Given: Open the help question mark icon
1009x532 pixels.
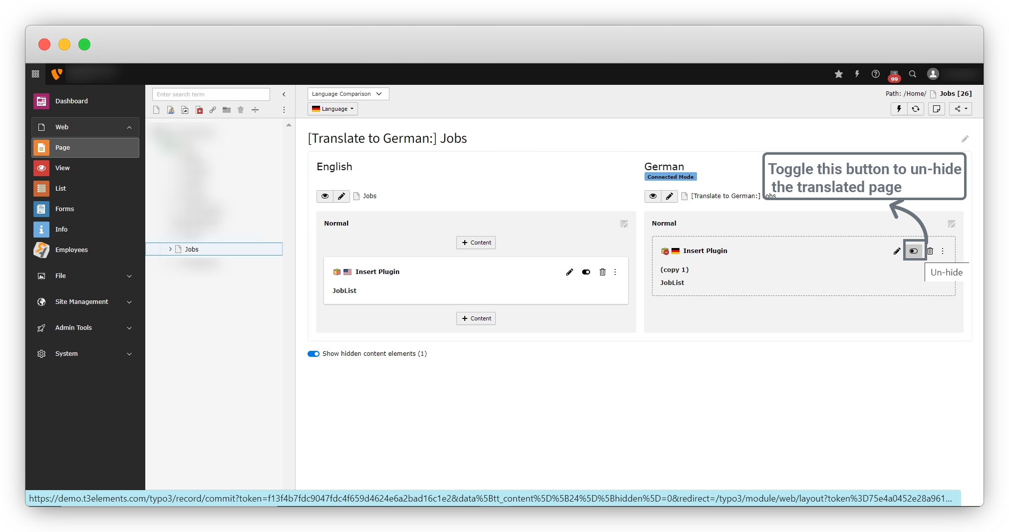Looking at the screenshot, I should pyautogui.click(x=875, y=74).
